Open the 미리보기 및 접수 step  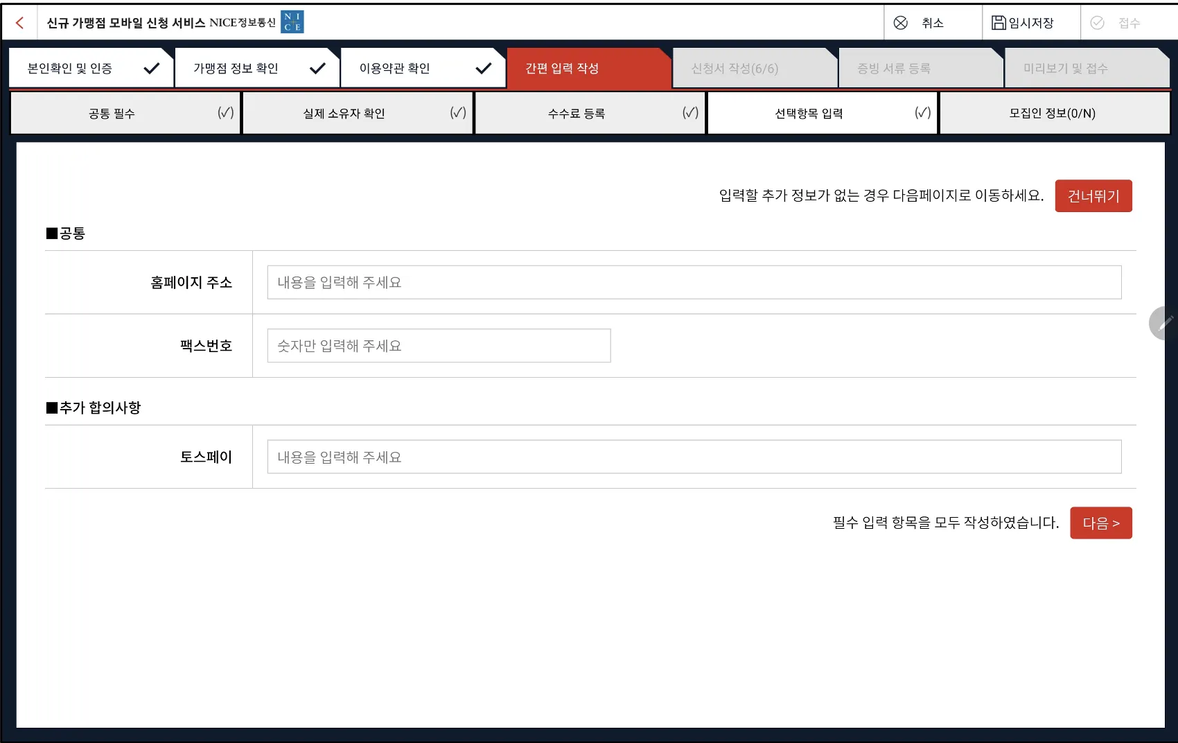1087,68
